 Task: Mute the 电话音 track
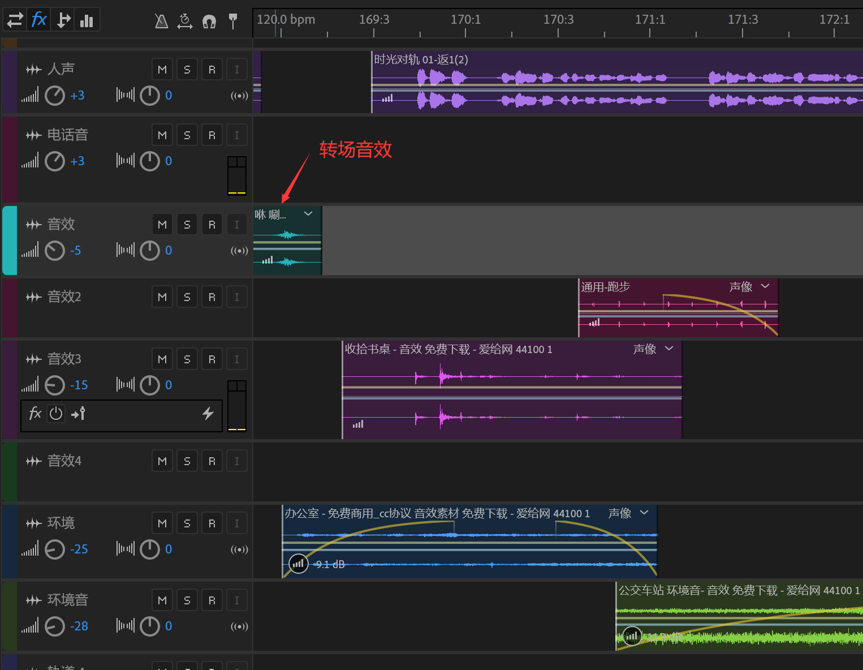pyautogui.click(x=162, y=135)
